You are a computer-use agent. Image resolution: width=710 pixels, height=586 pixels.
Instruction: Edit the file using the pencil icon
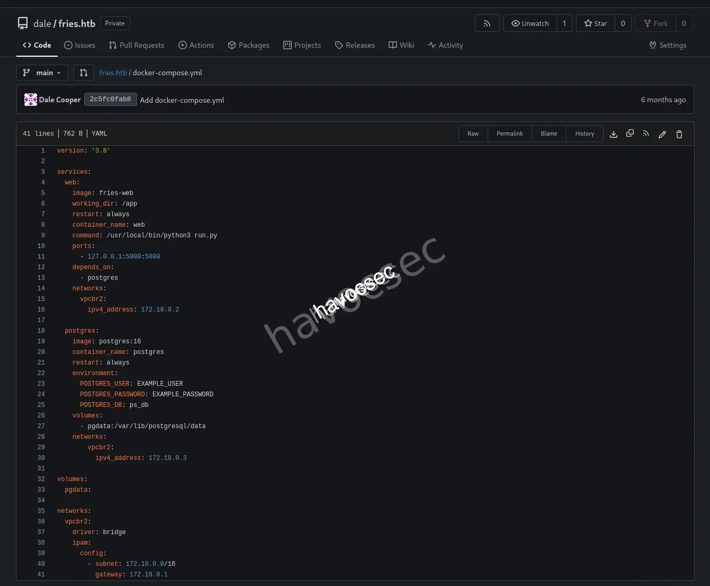[x=662, y=134]
